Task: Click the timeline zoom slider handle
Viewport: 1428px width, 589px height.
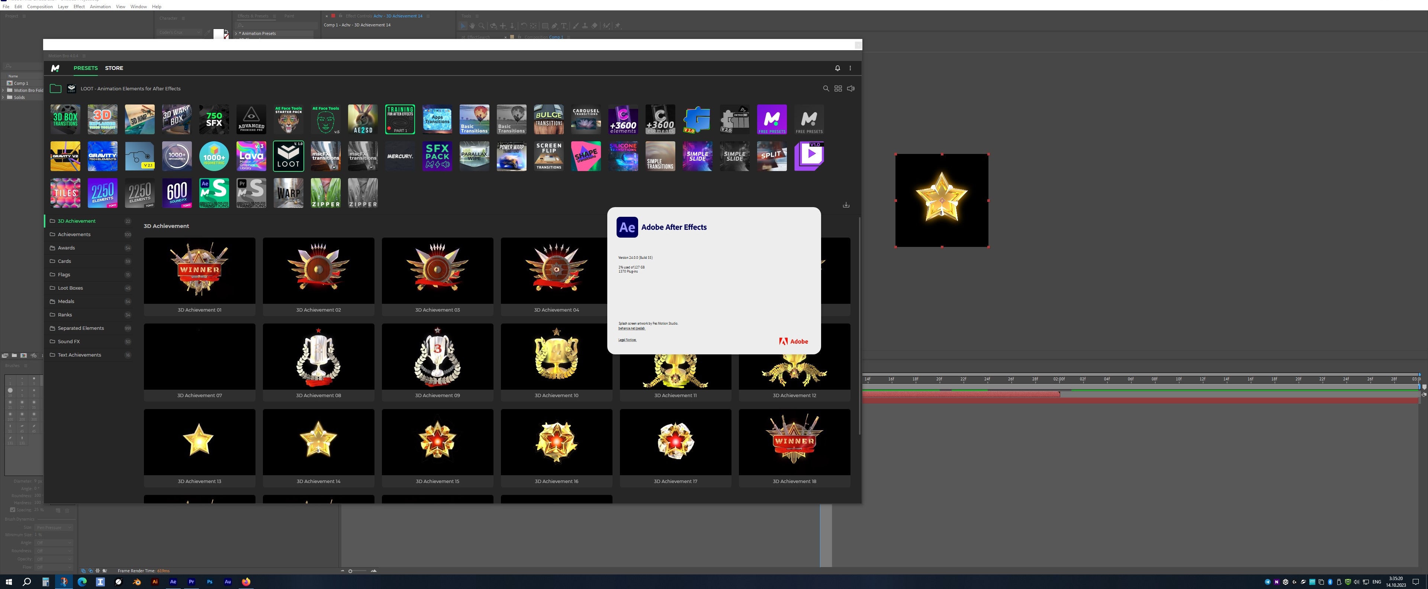Action: click(x=350, y=571)
